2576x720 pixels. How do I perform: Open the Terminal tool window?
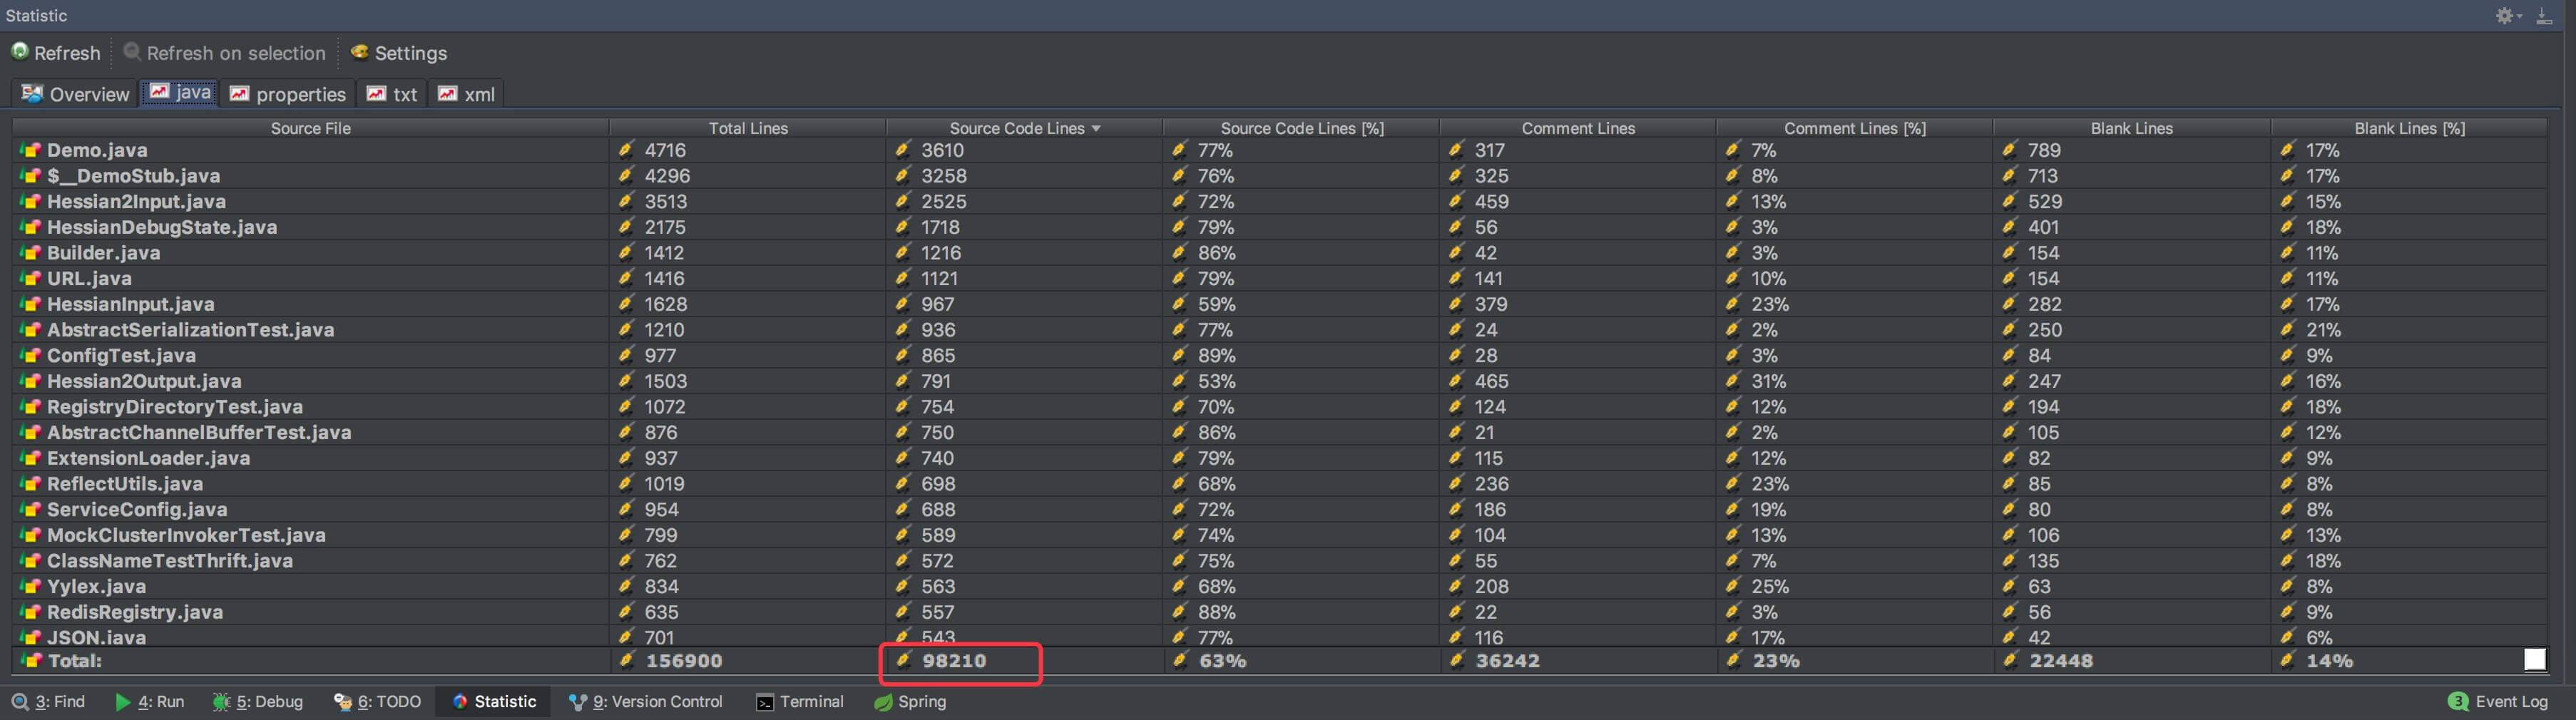[x=800, y=702]
